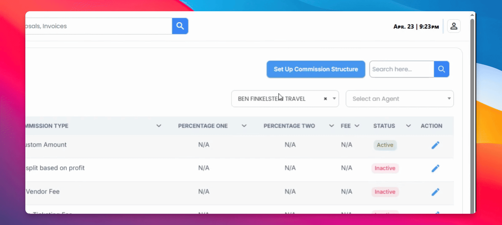Expand the Commission Type column chevron

coord(159,126)
